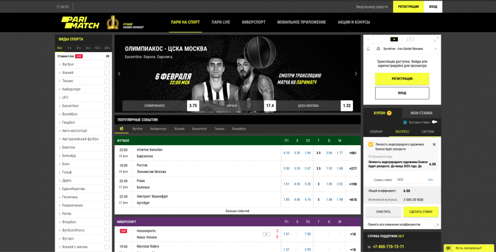Screen dimensions: 496x252
Task: Click the Очистить button in the coupon
Action: tap(383, 212)
